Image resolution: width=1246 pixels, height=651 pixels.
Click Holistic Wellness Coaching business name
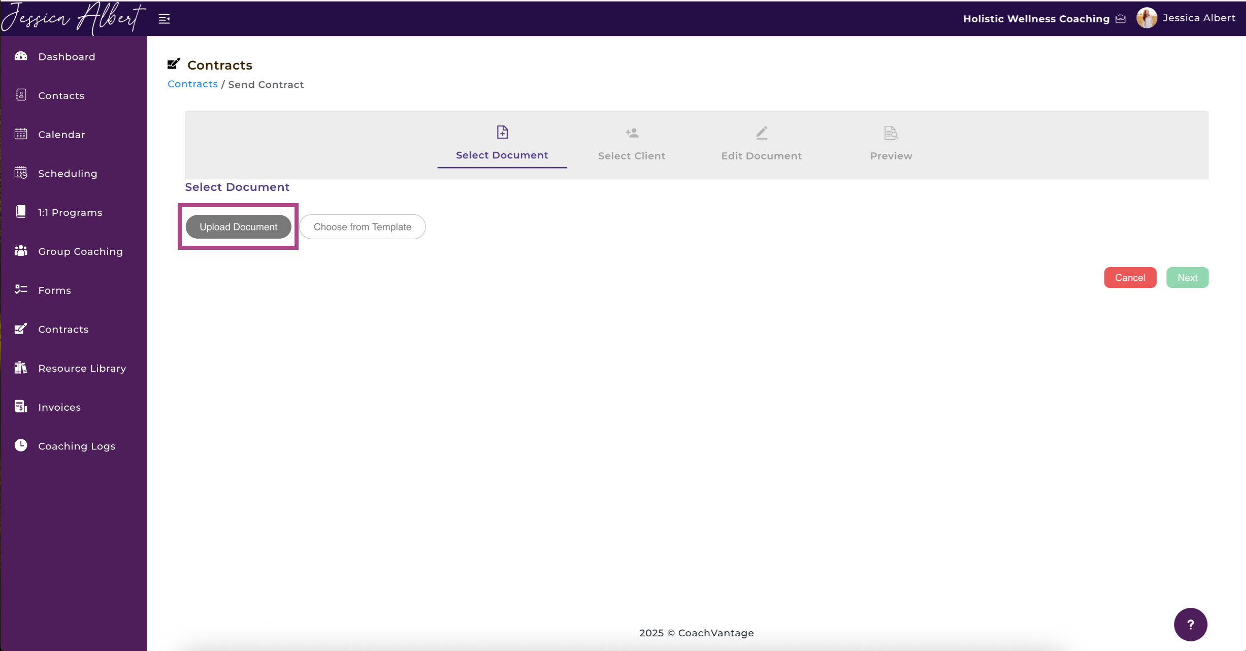[x=1036, y=19]
